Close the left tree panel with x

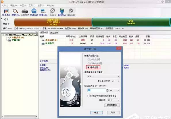coord(37,32)
